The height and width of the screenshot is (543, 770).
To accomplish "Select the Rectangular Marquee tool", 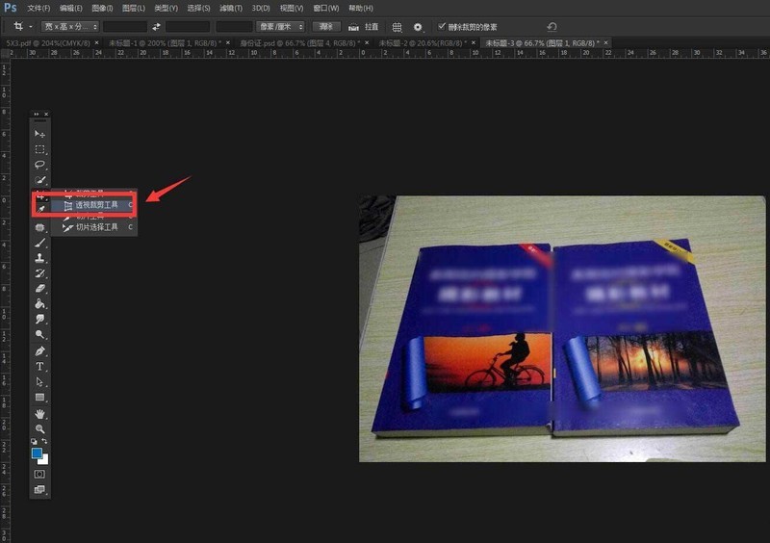I will point(39,149).
